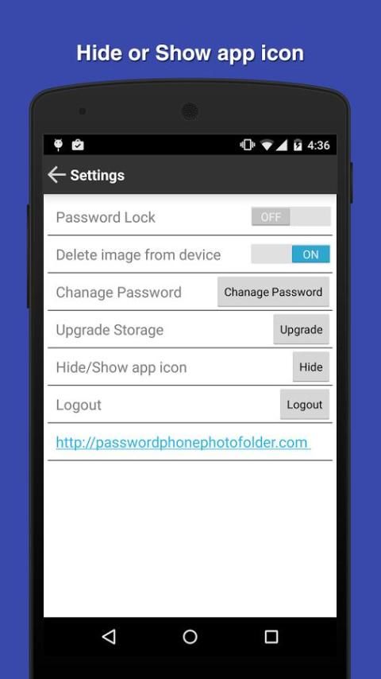Enable the Password Lock switch

pyautogui.click(x=291, y=216)
